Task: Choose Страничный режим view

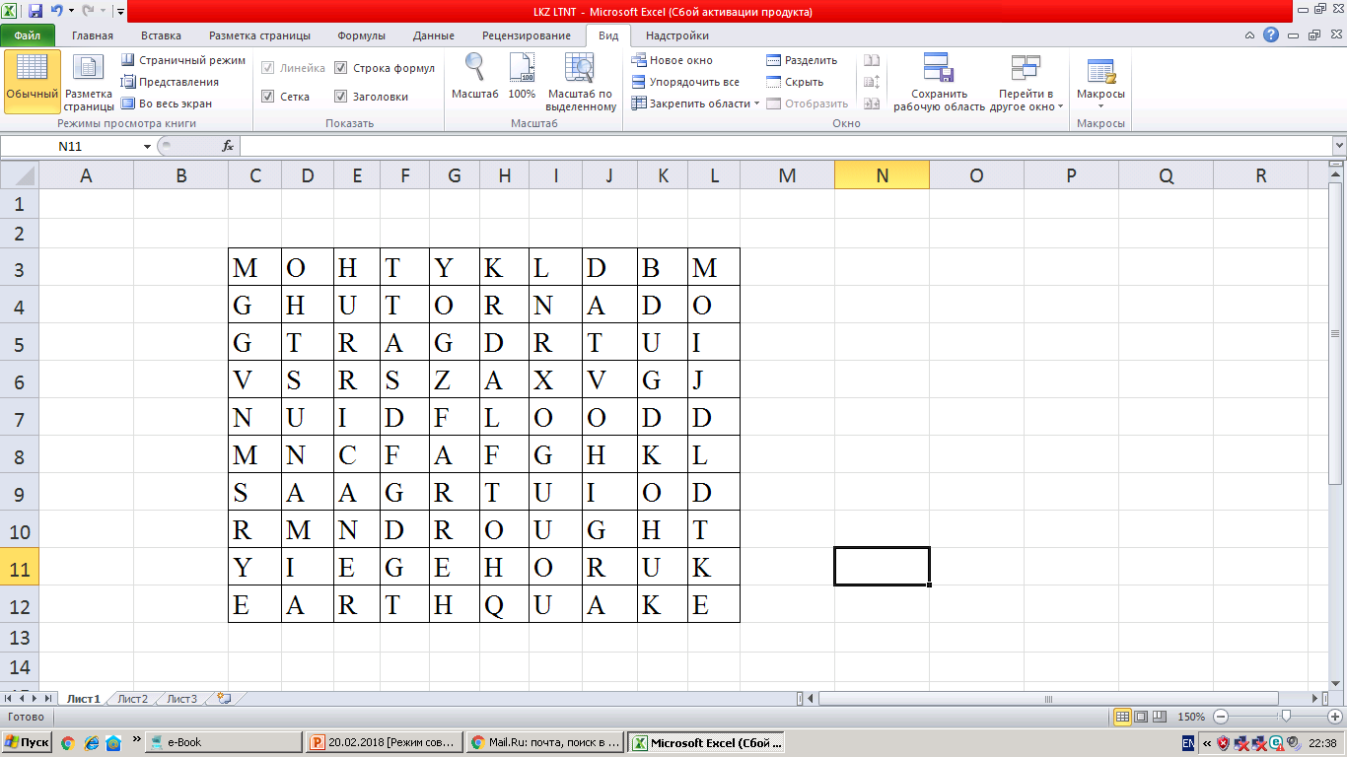Action: (x=183, y=60)
